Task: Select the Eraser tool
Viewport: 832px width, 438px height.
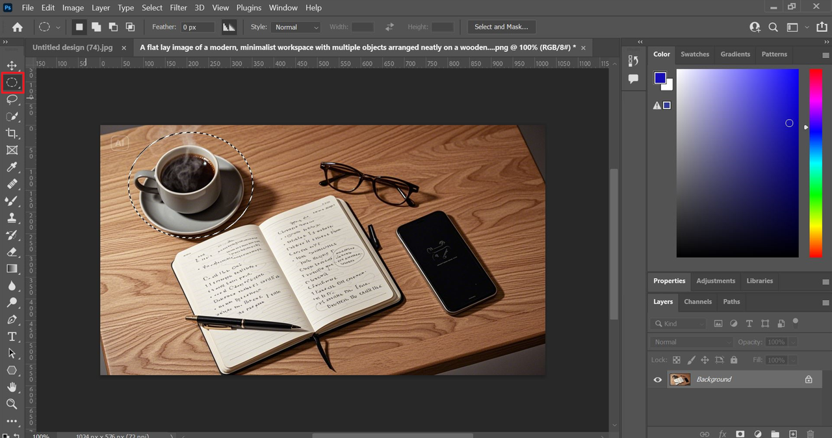Action: pyautogui.click(x=12, y=251)
